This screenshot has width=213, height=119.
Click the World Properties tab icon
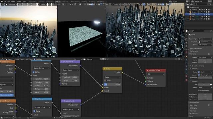point(186,52)
